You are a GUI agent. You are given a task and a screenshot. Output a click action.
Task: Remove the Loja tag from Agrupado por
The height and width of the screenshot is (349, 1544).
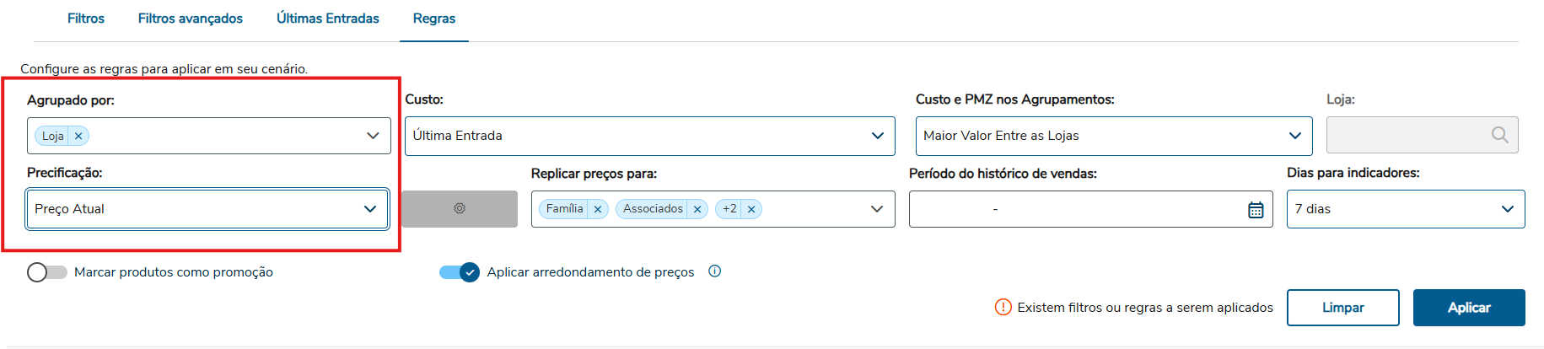point(78,136)
